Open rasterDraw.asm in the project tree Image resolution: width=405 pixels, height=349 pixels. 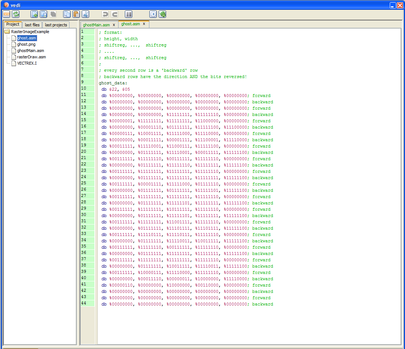tap(32, 57)
